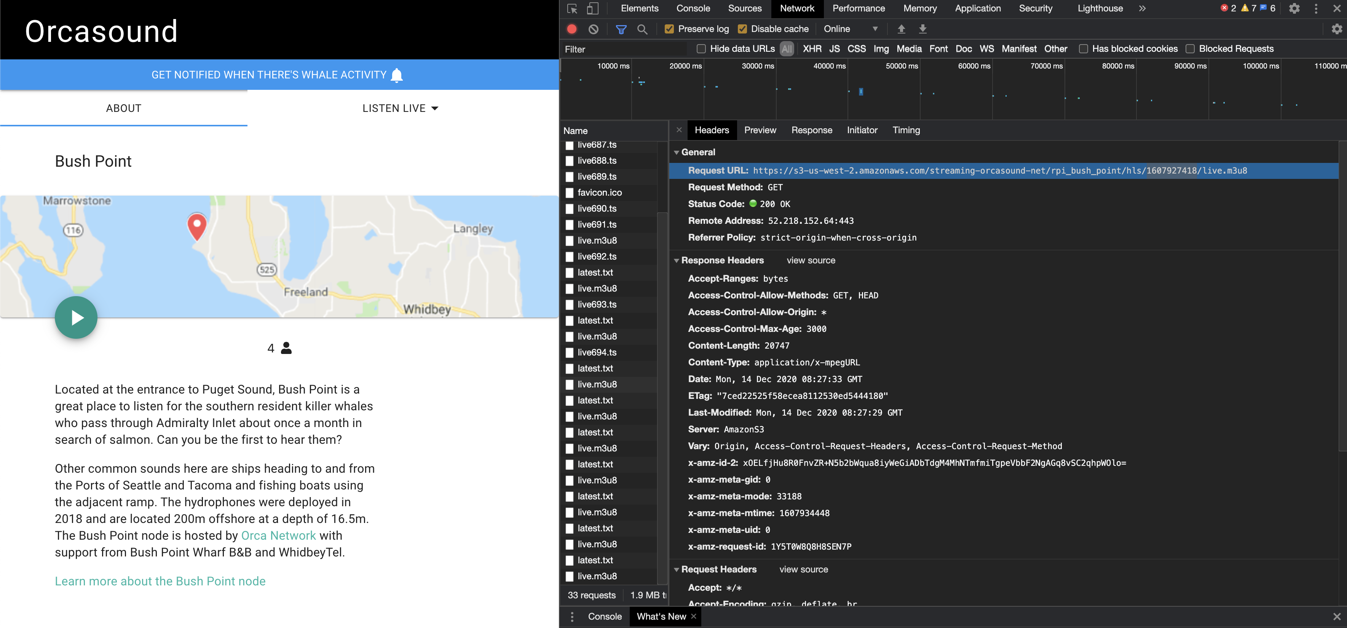Viewport: 1347px width, 628px height.
Task: Click the warnings count badge
Action: click(1249, 8)
